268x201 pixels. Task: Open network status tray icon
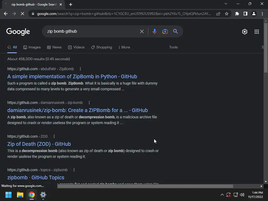tap(236, 195)
